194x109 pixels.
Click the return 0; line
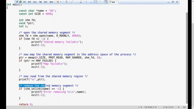coord(26,104)
